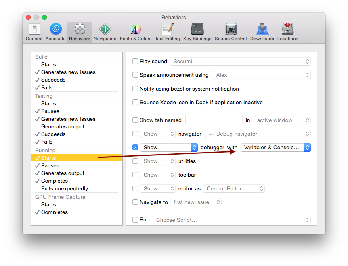
Task: Enable the toolbar row checkbox
Action: pos(135,175)
